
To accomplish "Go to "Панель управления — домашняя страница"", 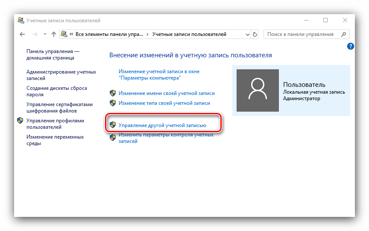I will [x=53, y=54].
